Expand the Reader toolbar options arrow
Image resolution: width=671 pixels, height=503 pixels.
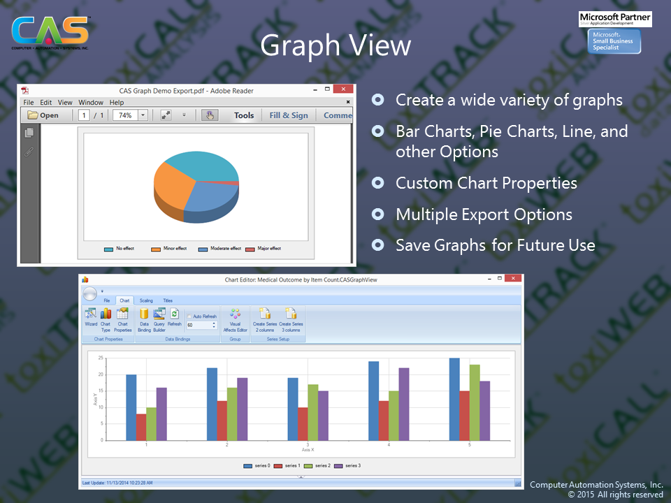click(x=185, y=115)
